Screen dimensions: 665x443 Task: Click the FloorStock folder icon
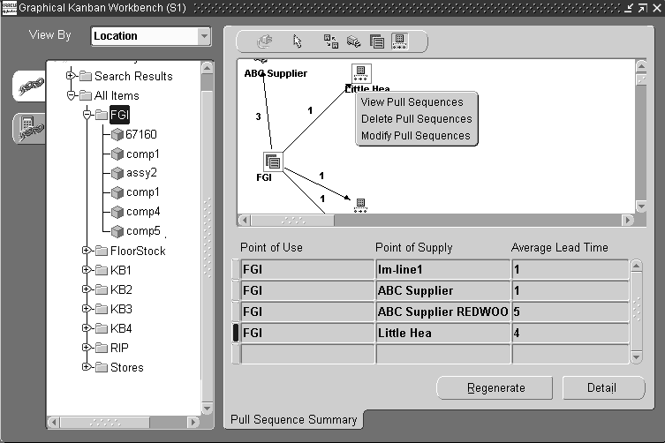(x=102, y=251)
